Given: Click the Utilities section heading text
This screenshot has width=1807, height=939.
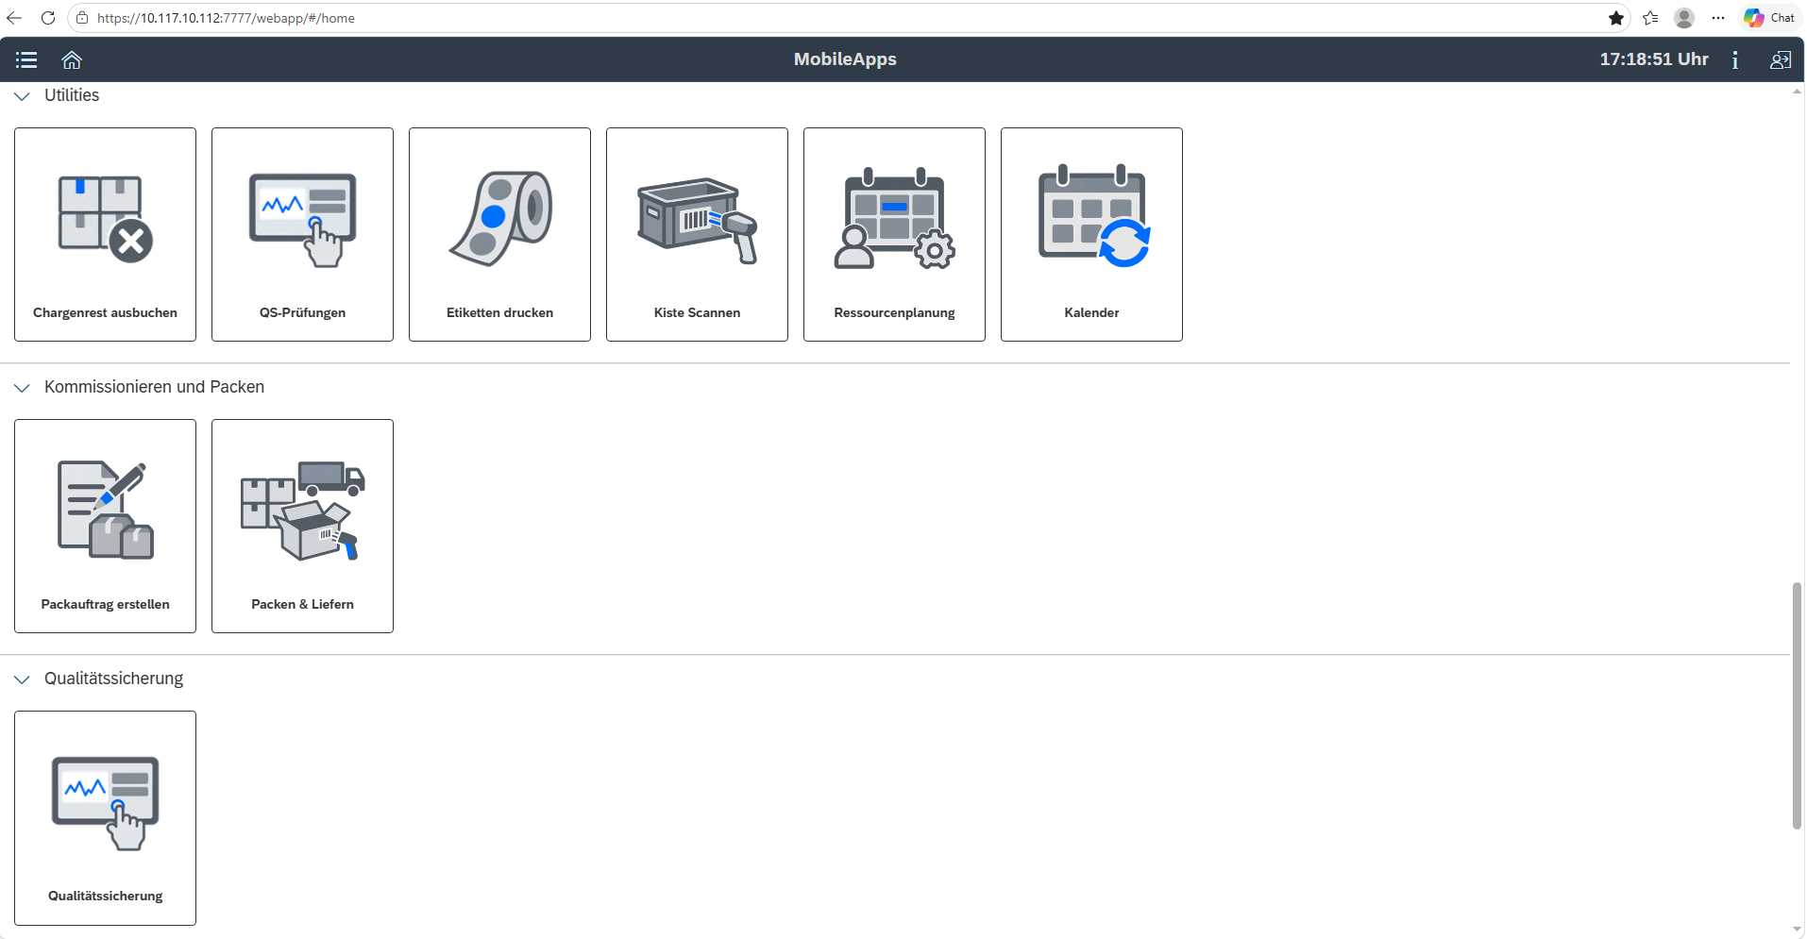Looking at the screenshot, I should tap(72, 95).
